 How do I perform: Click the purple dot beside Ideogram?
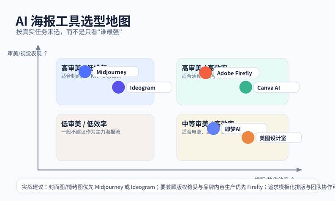[119, 87]
